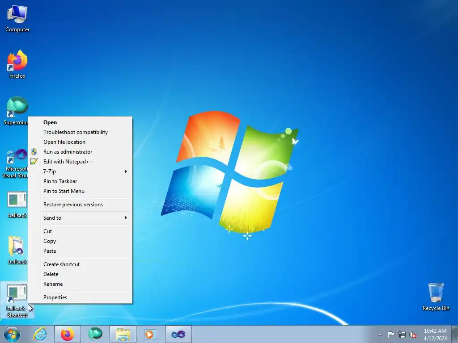Expand the 7-Zip submenu
The height and width of the screenshot is (343, 458).
pyautogui.click(x=81, y=171)
